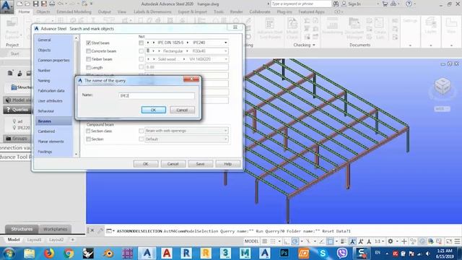Open Google Chrome from the taskbar

[x=69, y=253]
